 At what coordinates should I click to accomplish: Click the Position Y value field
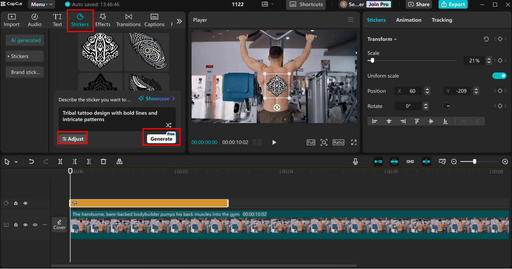tap(461, 91)
